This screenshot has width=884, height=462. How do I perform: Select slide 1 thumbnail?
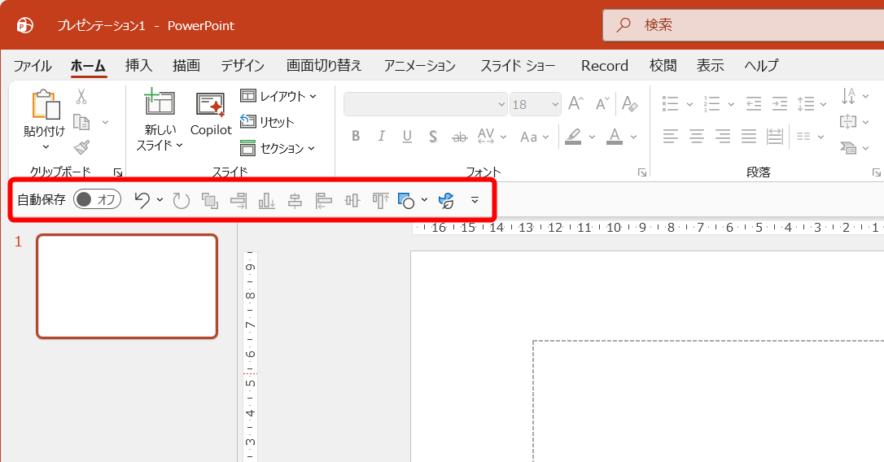pyautogui.click(x=127, y=286)
